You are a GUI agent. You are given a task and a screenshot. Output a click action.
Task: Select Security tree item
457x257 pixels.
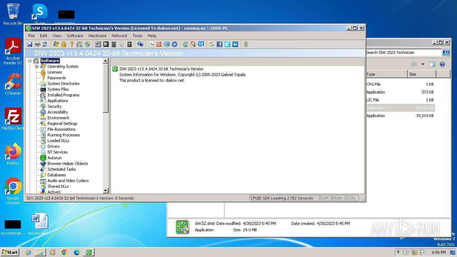55,106
